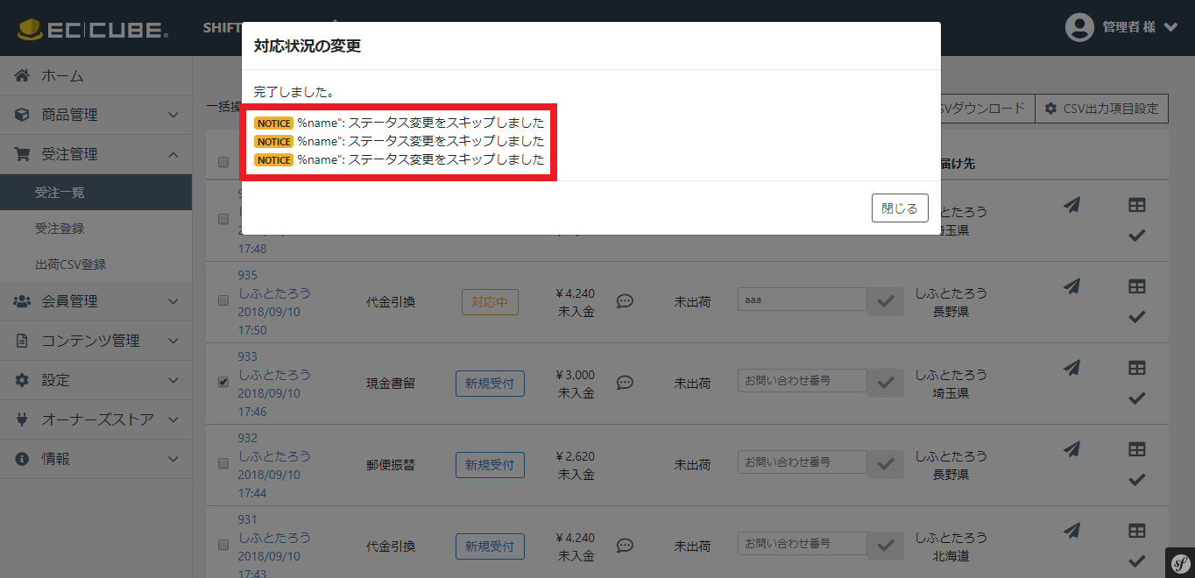This screenshot has width=1195, height=578.
Task: Click the paper plane icon in the top order row
Action: click(1071, 205)
